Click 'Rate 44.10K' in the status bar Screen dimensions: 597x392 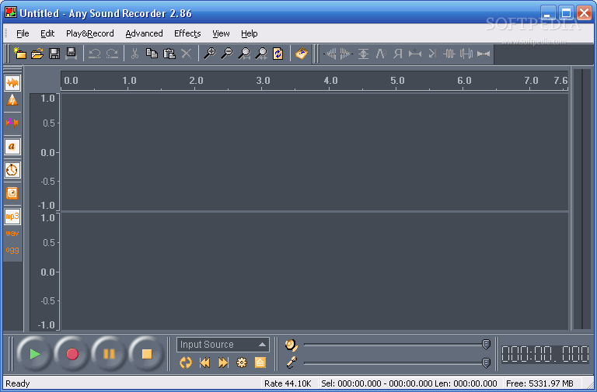pyautogui.click(x=288, y=383)
